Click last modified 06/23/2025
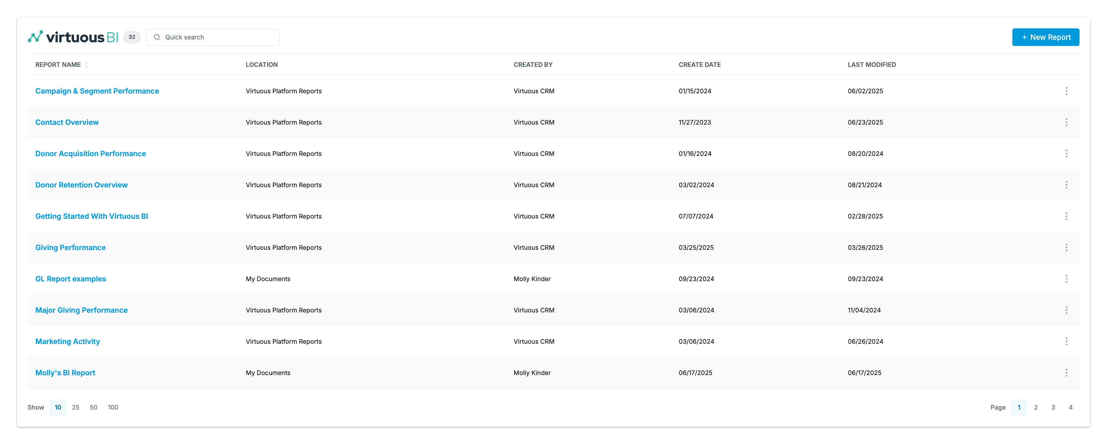The image size is (1102, 437). [x=865, y=122]
